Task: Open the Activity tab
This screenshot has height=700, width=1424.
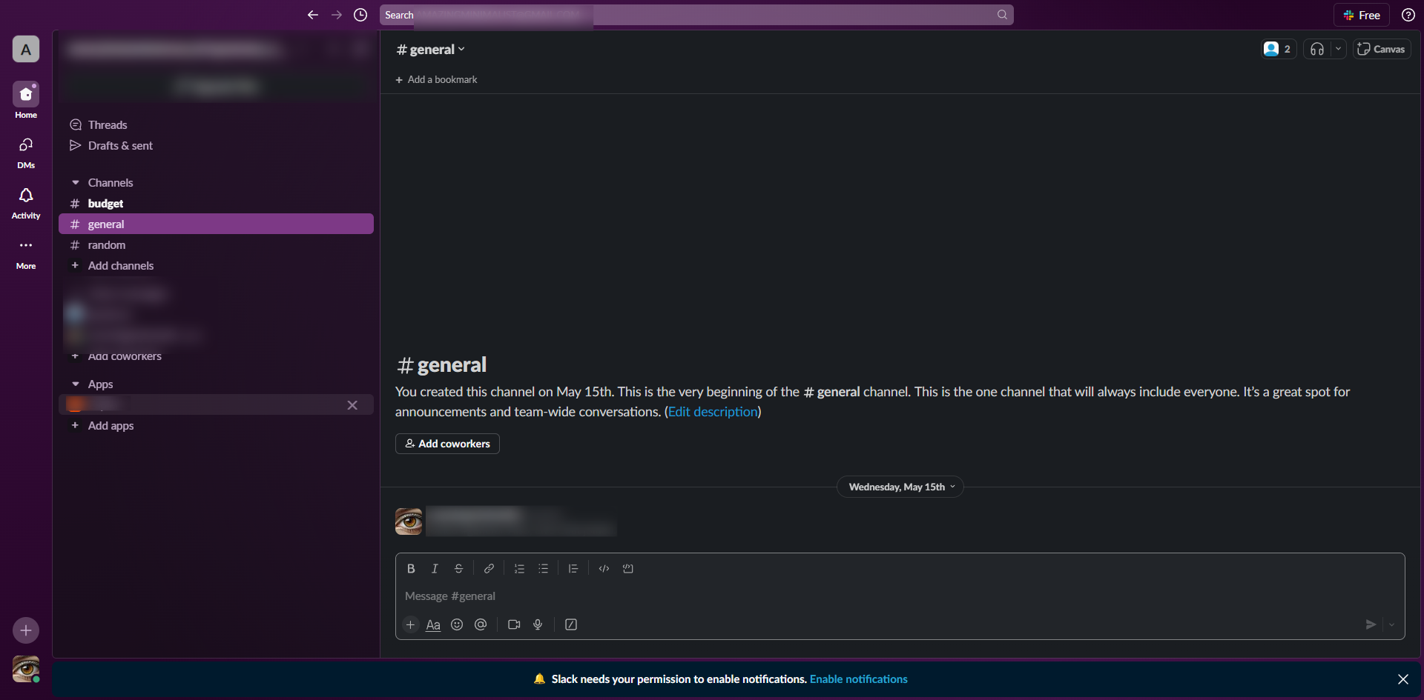Action: pyautogui.click(x=26, y=202)
